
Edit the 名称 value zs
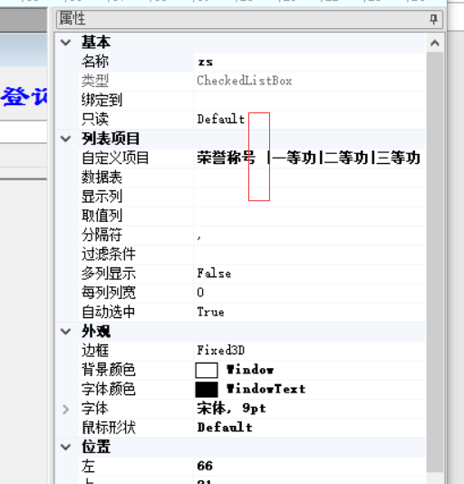point(309,62)
